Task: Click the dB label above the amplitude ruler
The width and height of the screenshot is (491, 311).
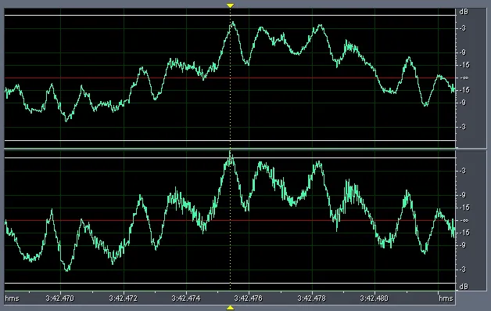Action: [464, 12]
